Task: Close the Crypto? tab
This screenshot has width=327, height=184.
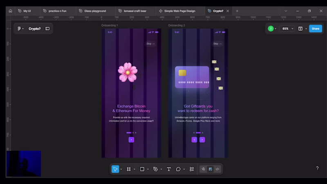Action: pyautogui.click(x=228, y=11)
